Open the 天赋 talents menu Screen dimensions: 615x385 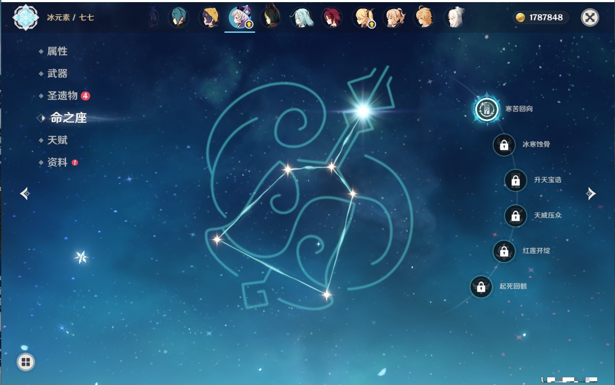pyautogui.click(x=57, y=140)
